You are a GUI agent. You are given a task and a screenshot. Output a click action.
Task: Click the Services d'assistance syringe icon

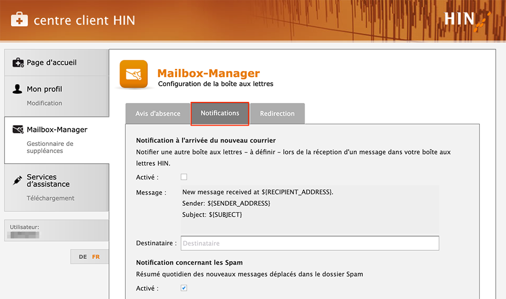click(x=17, y=180)
